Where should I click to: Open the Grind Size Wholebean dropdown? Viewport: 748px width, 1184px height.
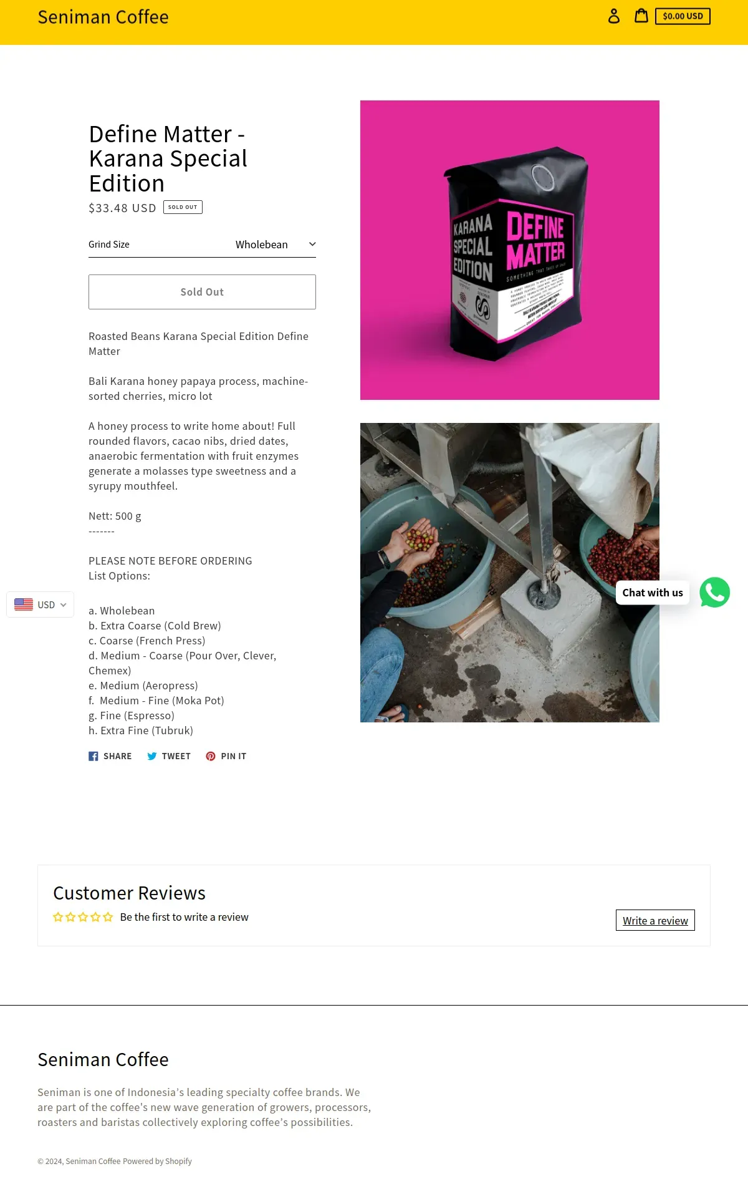point(202,245)
